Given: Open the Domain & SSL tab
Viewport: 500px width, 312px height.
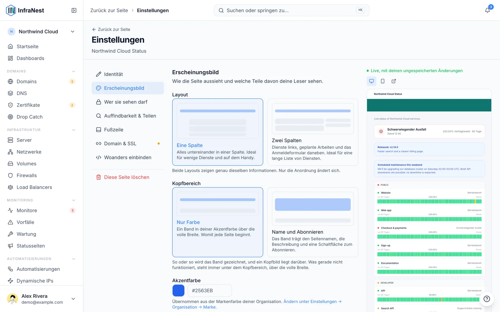Looking at the screenshot, I should [128, 143].
